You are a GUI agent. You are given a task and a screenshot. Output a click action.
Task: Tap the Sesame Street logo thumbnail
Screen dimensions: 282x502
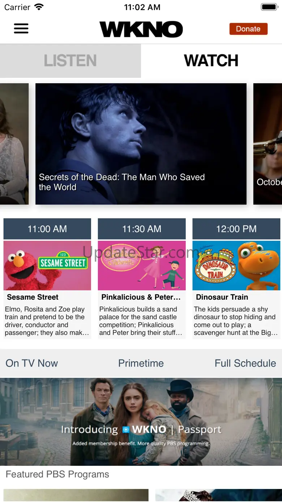pos(47,265)
